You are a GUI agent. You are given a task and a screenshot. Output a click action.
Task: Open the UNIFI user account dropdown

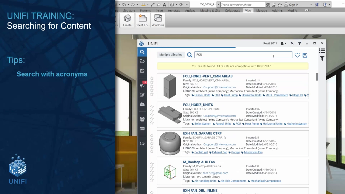[x=283, y=43]
